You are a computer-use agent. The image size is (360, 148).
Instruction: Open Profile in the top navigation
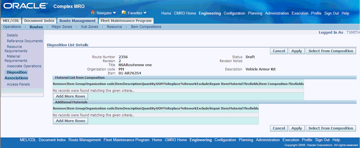316,13
